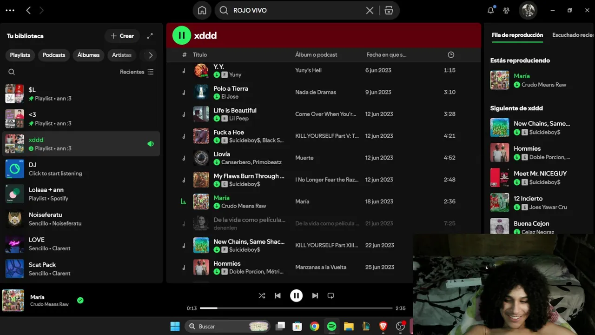Open the LOVE single by Clarent
This screenshot has height=335, width=595.
coord(81,244)
